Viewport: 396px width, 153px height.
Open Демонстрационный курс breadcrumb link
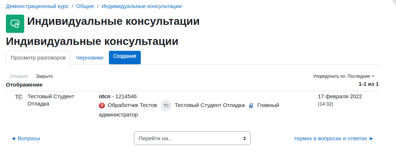37,6
